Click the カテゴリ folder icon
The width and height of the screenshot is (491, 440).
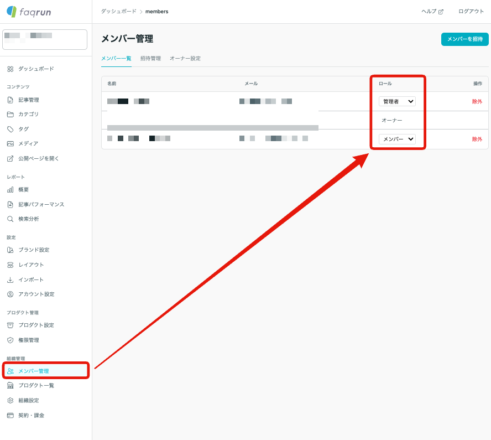pos(11,115)
